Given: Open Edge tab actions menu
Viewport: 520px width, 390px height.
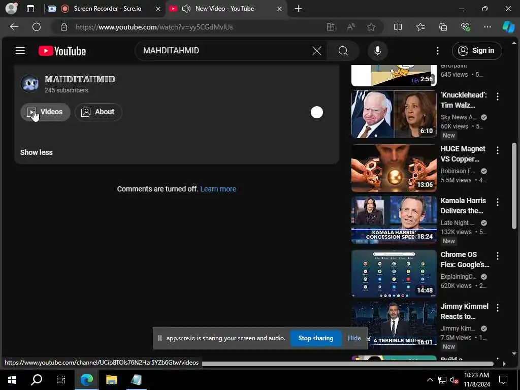Looking at the screenshot, I should coord(30,9).
